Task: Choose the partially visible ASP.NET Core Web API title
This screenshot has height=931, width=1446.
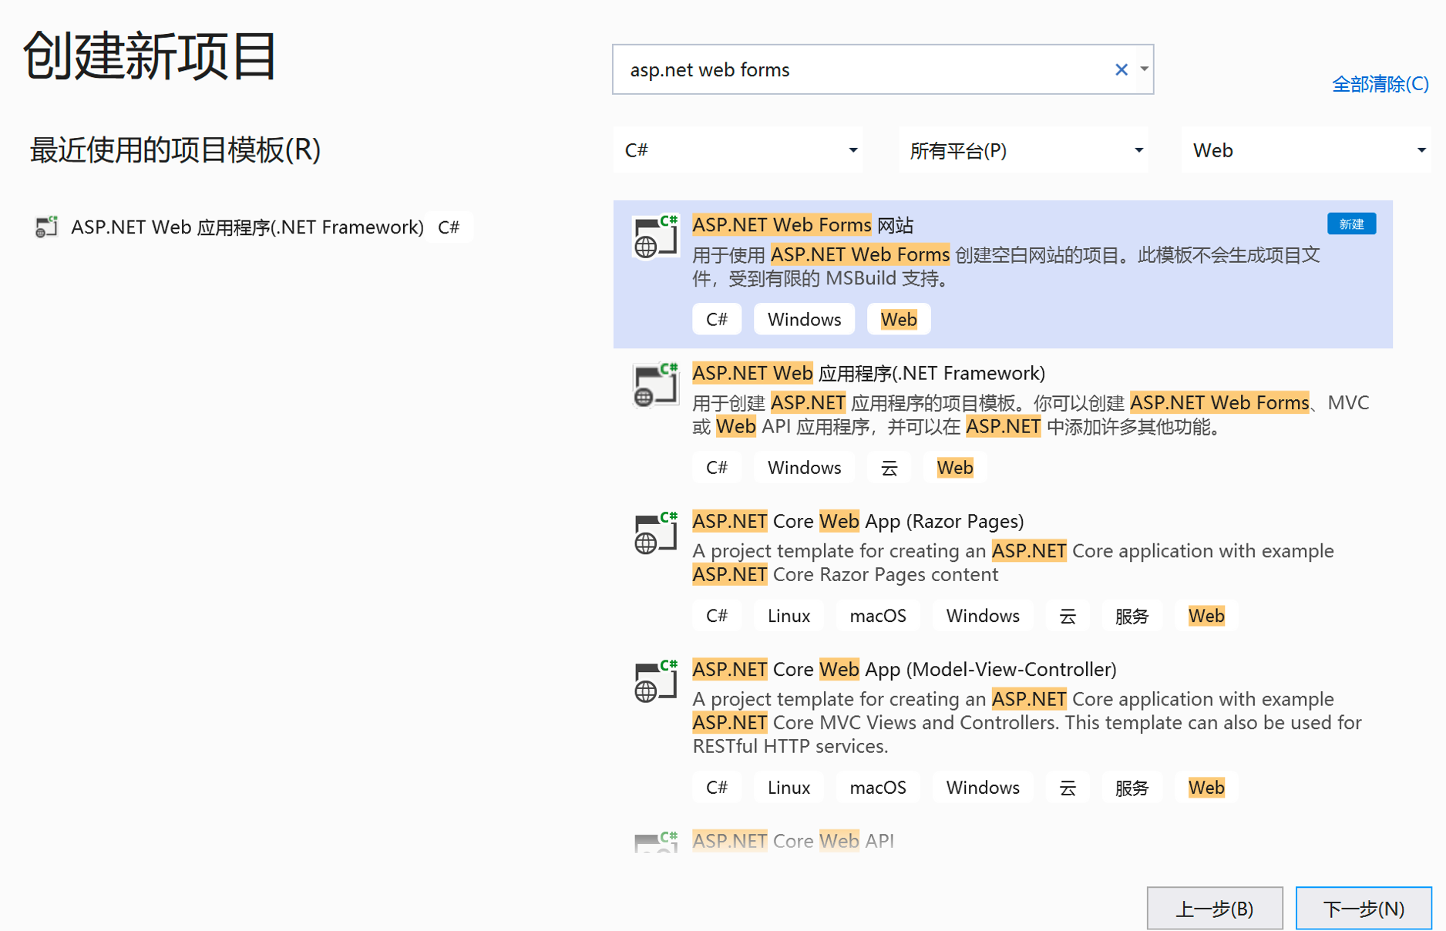Action: 793,841
